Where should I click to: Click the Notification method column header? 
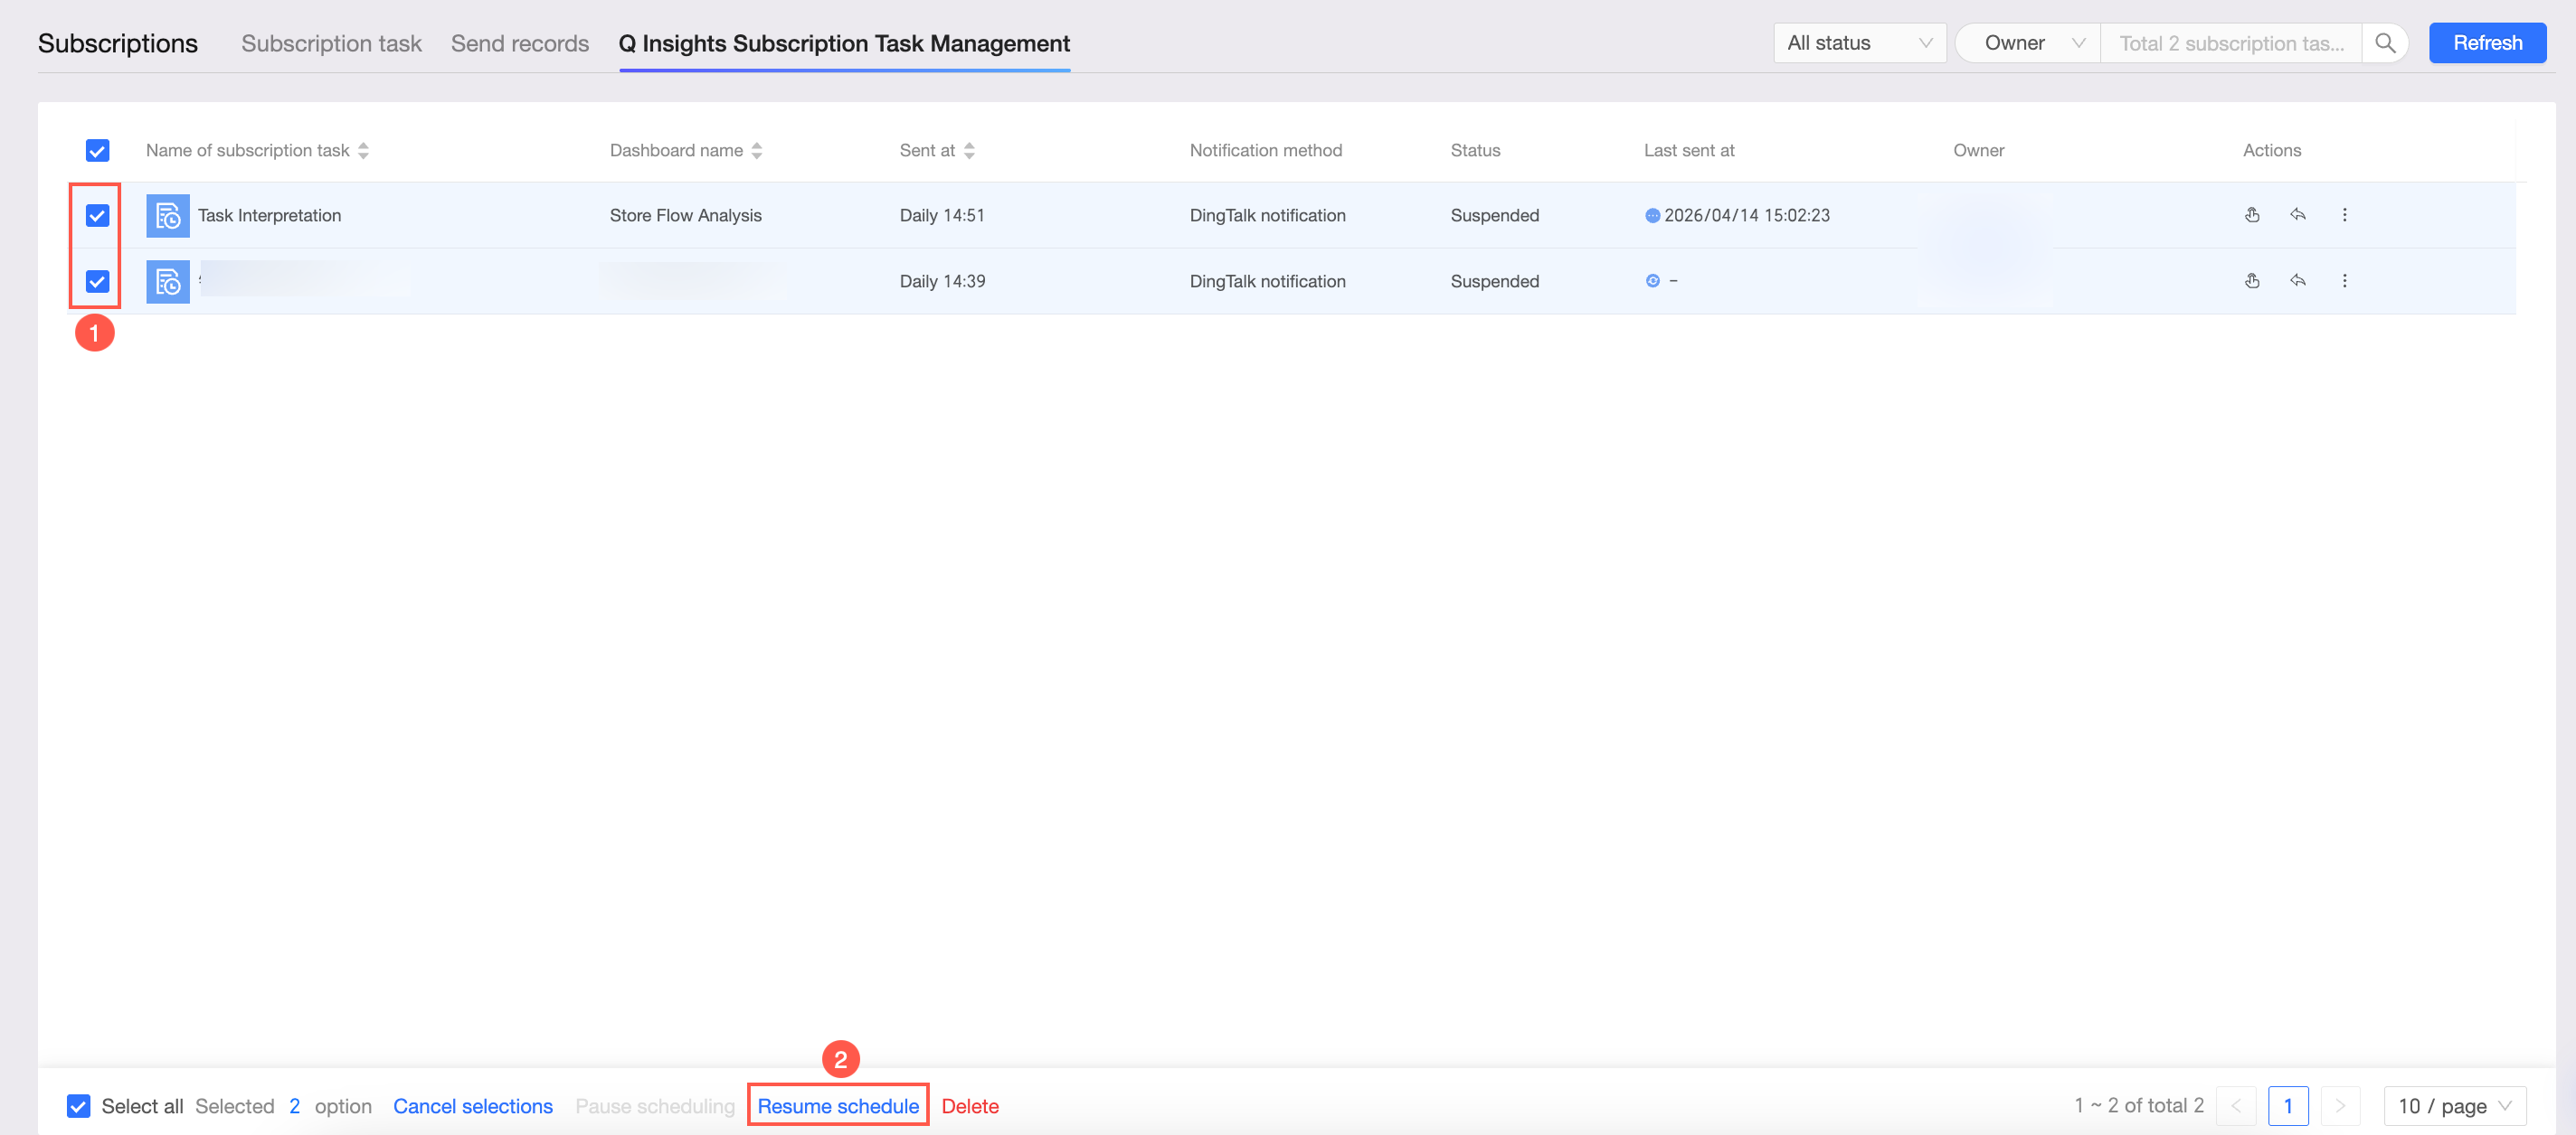tap(1266, 151)
